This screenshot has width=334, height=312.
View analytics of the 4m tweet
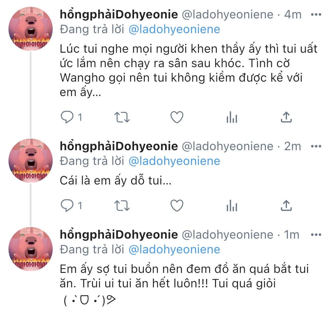point(232,117)
